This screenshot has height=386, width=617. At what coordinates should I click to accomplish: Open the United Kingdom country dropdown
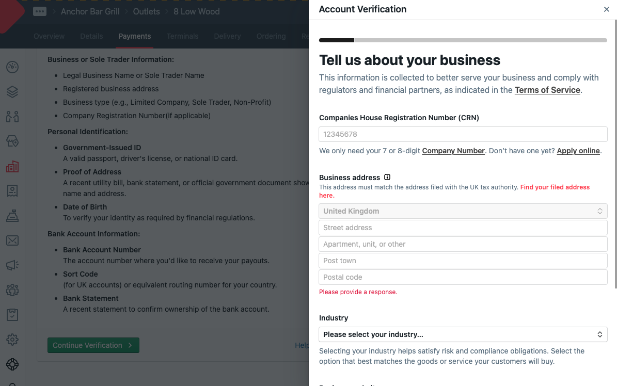(463, 211)
